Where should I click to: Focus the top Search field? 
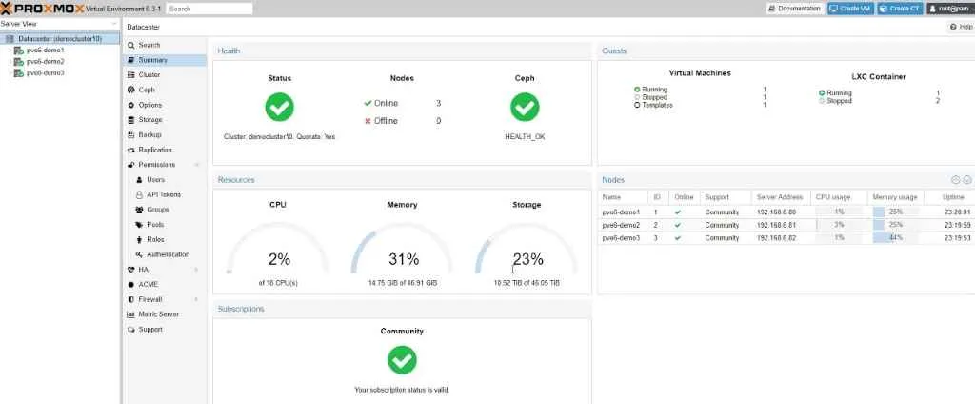[x=209, y=9]
